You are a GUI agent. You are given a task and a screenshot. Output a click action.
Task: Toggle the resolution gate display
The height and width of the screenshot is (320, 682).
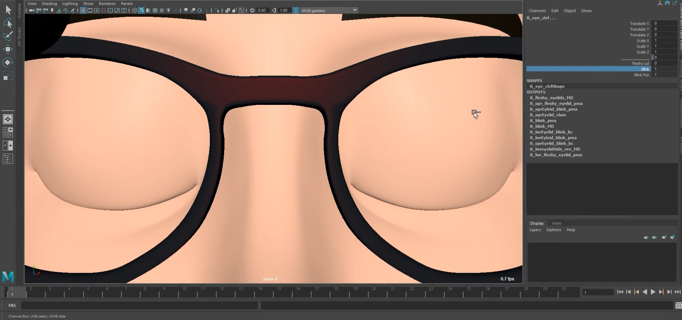point(97,10)
